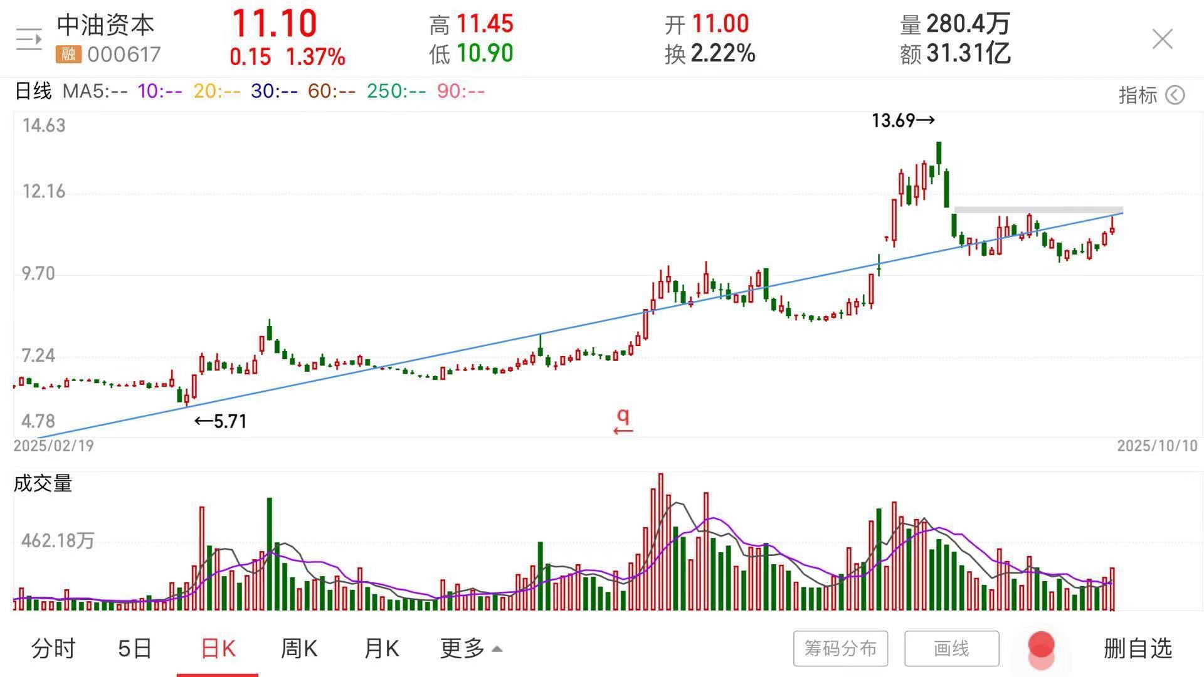The image size is (1204, 677).
Task: Expand the 更多 periods dropdown
Action: click(x=470, y=648)
